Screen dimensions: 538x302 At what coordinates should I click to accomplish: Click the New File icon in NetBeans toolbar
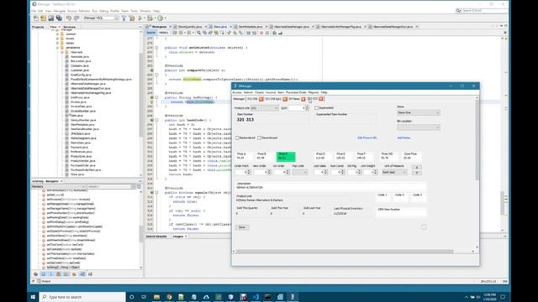tap(36, 18)
